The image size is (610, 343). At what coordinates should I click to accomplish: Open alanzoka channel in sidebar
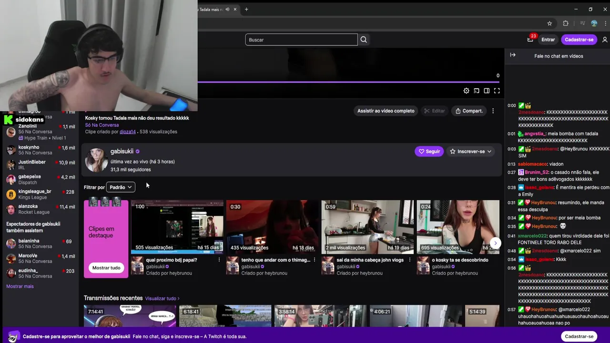point(41,209)
